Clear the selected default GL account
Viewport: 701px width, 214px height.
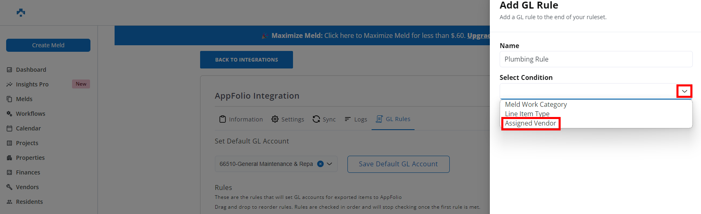[320, 164]
